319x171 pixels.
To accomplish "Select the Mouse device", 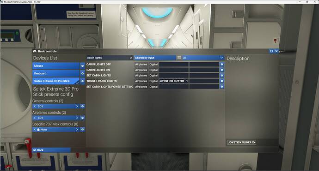I will 56,66.
